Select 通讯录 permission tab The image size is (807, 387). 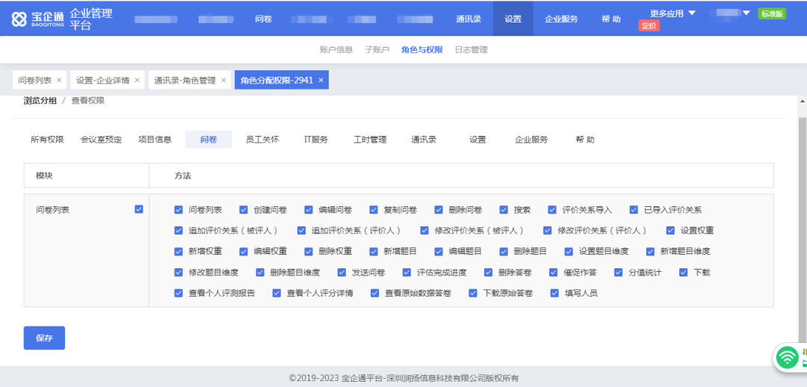(x=424, y=140)
